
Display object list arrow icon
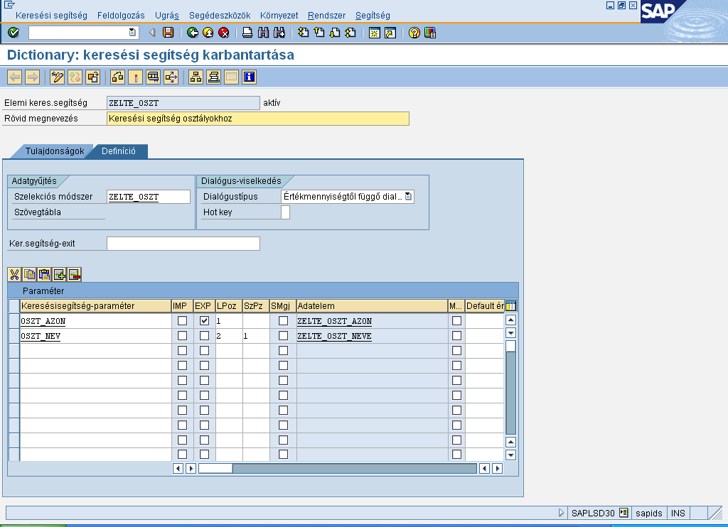171,77
